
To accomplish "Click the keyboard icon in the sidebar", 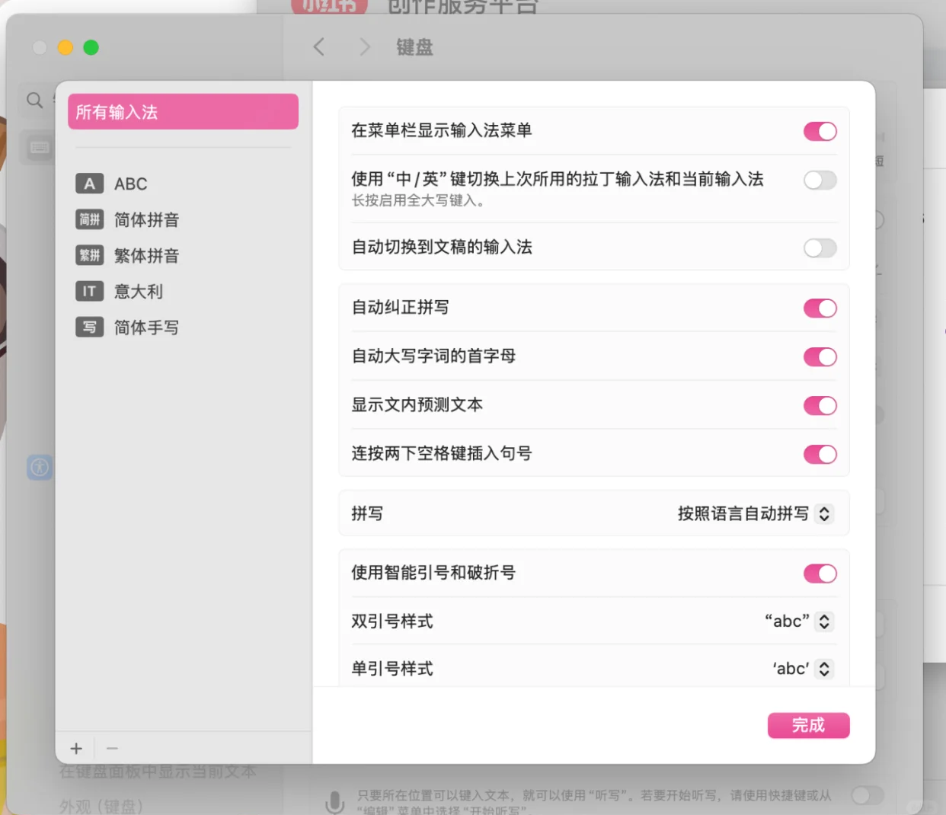I will [38, 147].
